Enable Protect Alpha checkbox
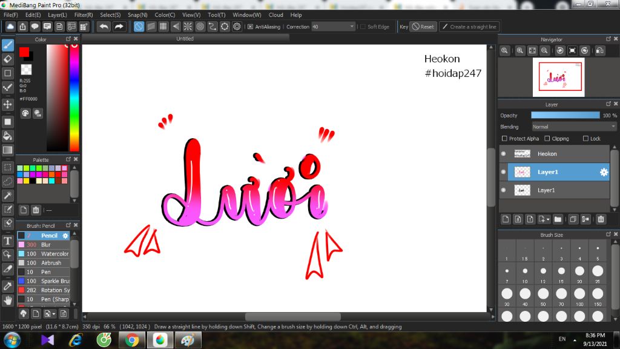 pos(504,139)
